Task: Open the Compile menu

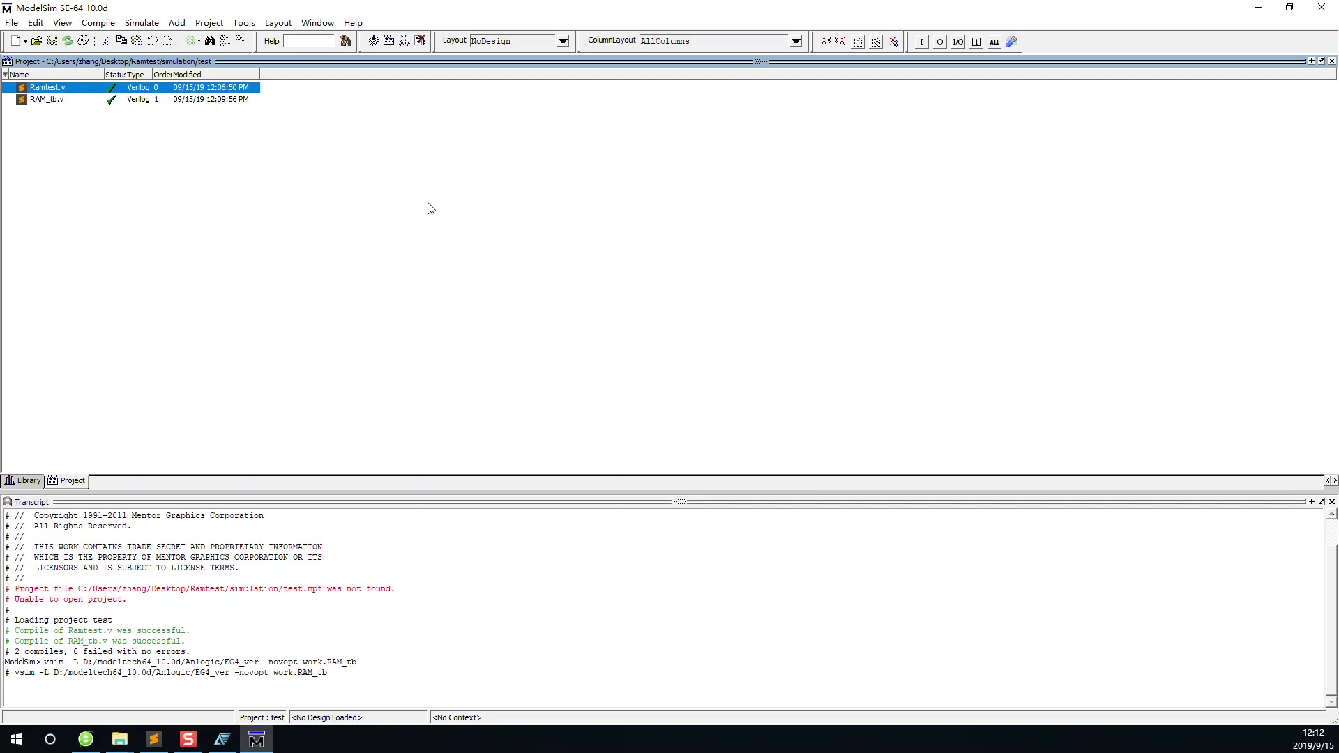Action: tap(98, 22)
